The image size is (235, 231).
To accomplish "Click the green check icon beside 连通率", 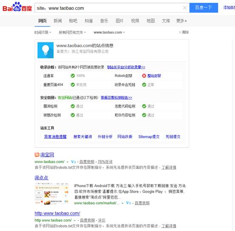I will pos(73,76).
